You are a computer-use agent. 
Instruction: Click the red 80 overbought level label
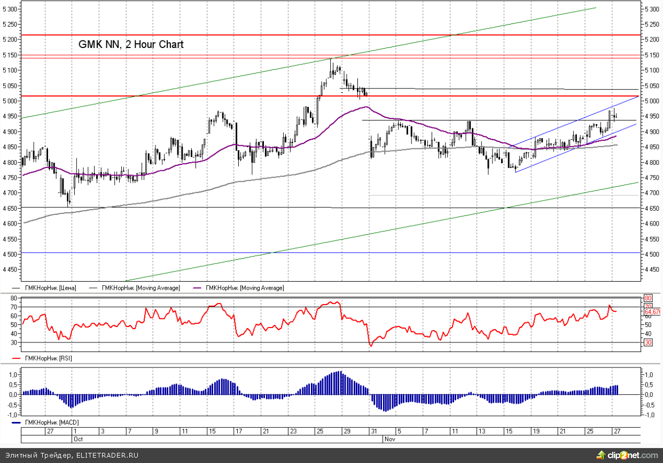click(x=648, y=298)
